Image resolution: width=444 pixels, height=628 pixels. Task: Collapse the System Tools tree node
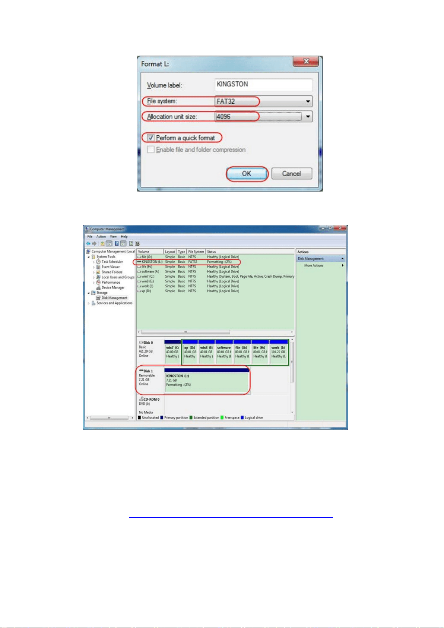89,257
